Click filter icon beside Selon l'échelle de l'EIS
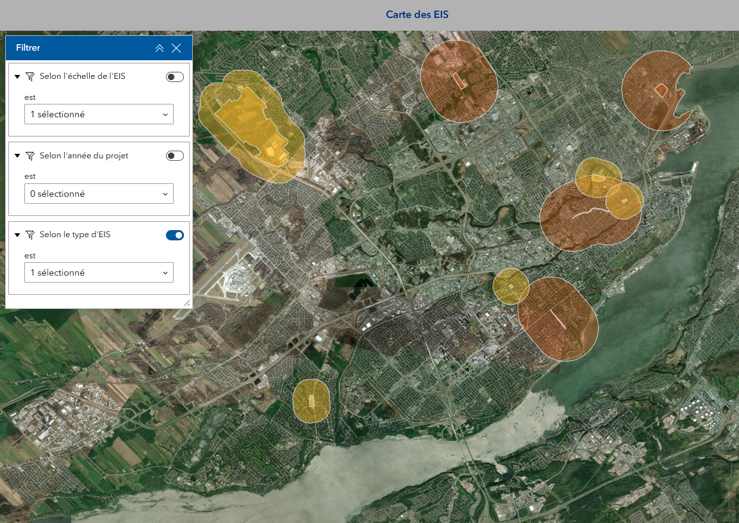The image size is (739, 523). 29,76
